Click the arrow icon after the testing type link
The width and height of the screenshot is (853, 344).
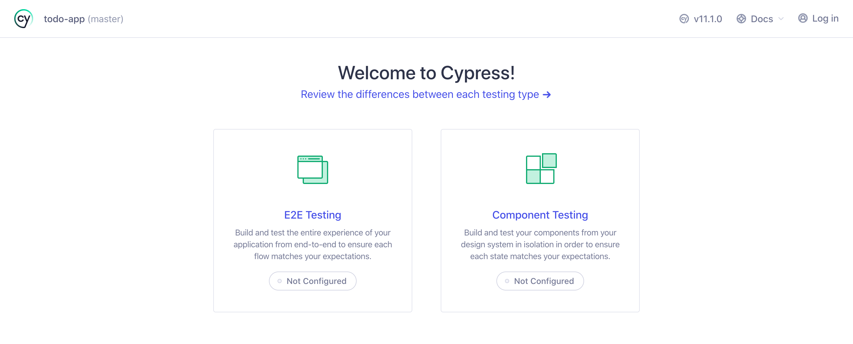click(x=547, y=94)
